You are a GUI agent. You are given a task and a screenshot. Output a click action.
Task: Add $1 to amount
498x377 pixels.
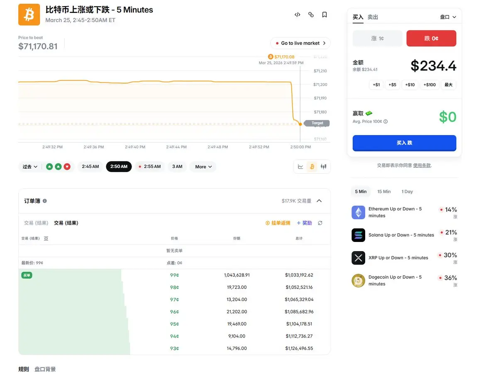[376, 85]
